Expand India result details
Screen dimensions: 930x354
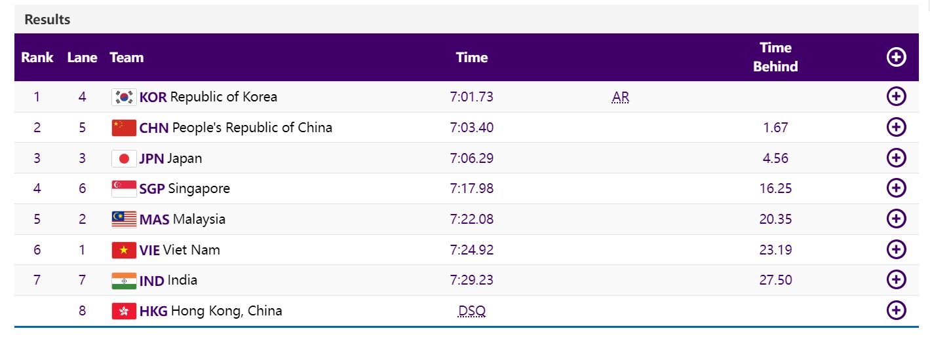coord(896,280)
